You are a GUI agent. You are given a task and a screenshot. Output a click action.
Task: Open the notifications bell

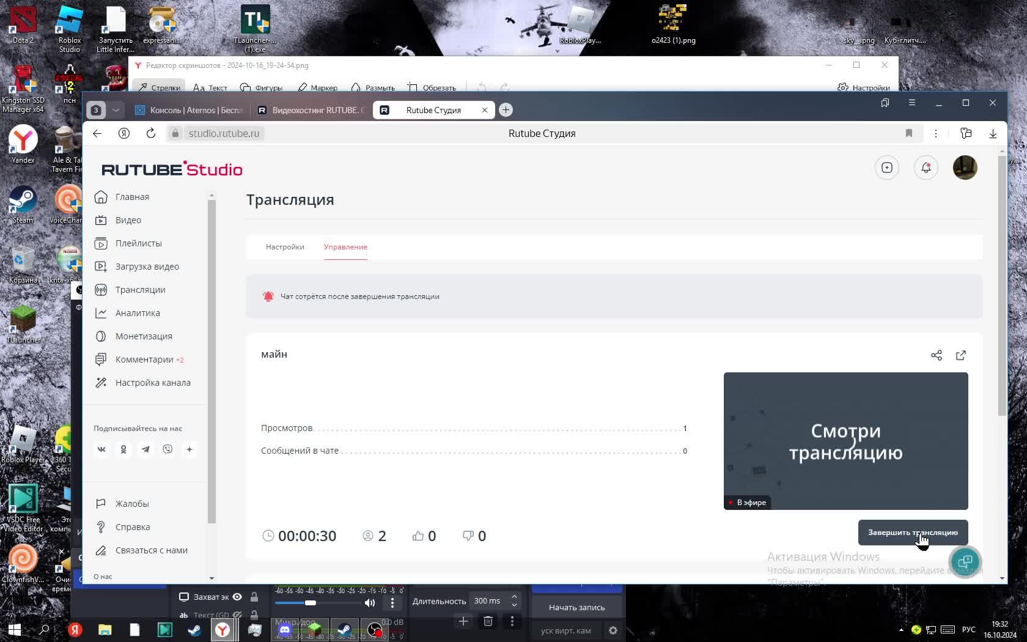click(x=926, y=168)
